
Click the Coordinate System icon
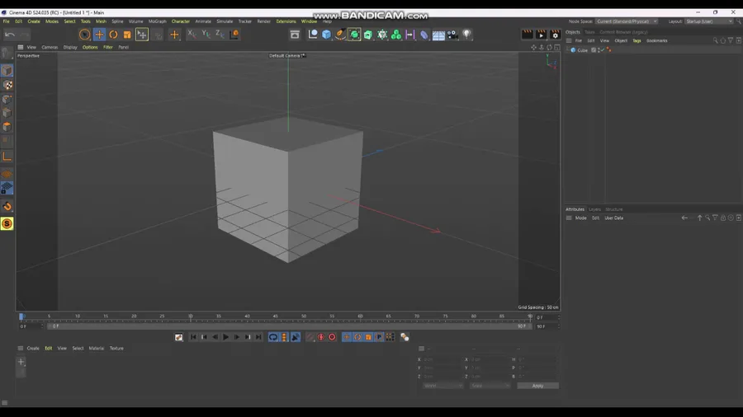click(x=234, y=34)
